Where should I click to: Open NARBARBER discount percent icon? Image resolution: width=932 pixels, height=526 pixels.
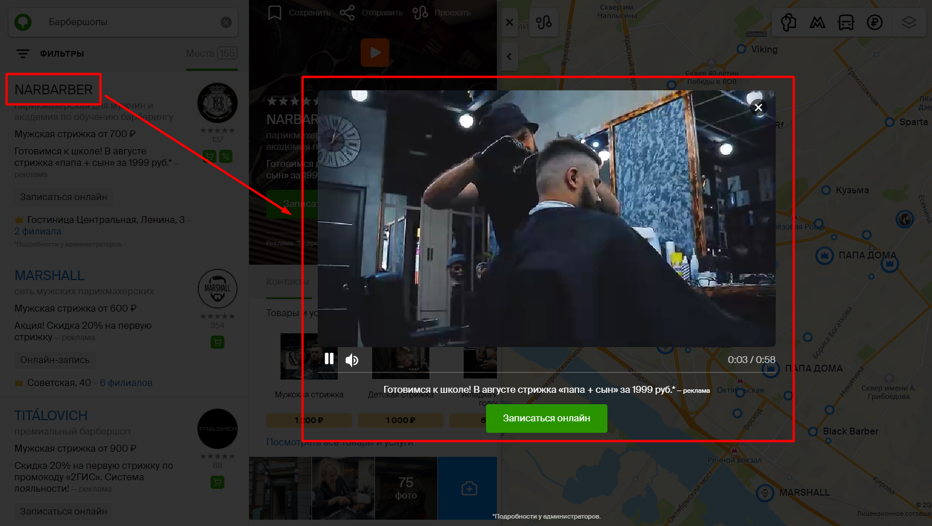pyautogui.click(x=226, y=156)
